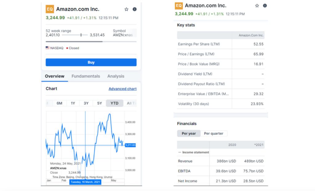
Task: Open the info icon in right panel
Action: click(x=265, y=6)
